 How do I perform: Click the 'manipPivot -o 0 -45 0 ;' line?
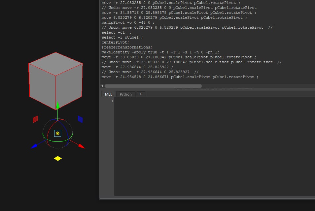click(128, 22)
